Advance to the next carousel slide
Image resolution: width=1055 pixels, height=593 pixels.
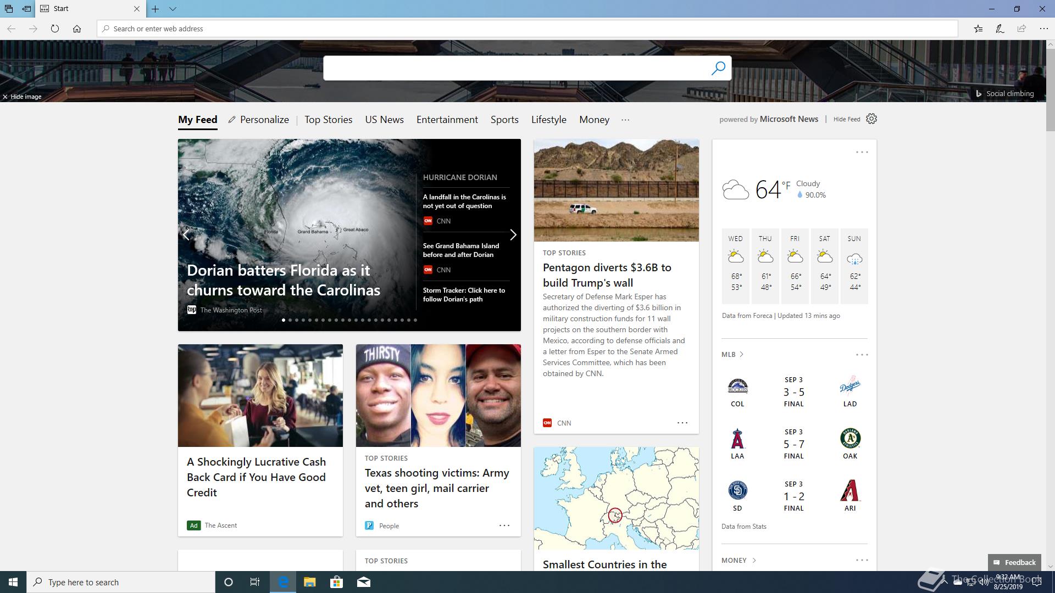pyautogui.click(x=513, y=235)
